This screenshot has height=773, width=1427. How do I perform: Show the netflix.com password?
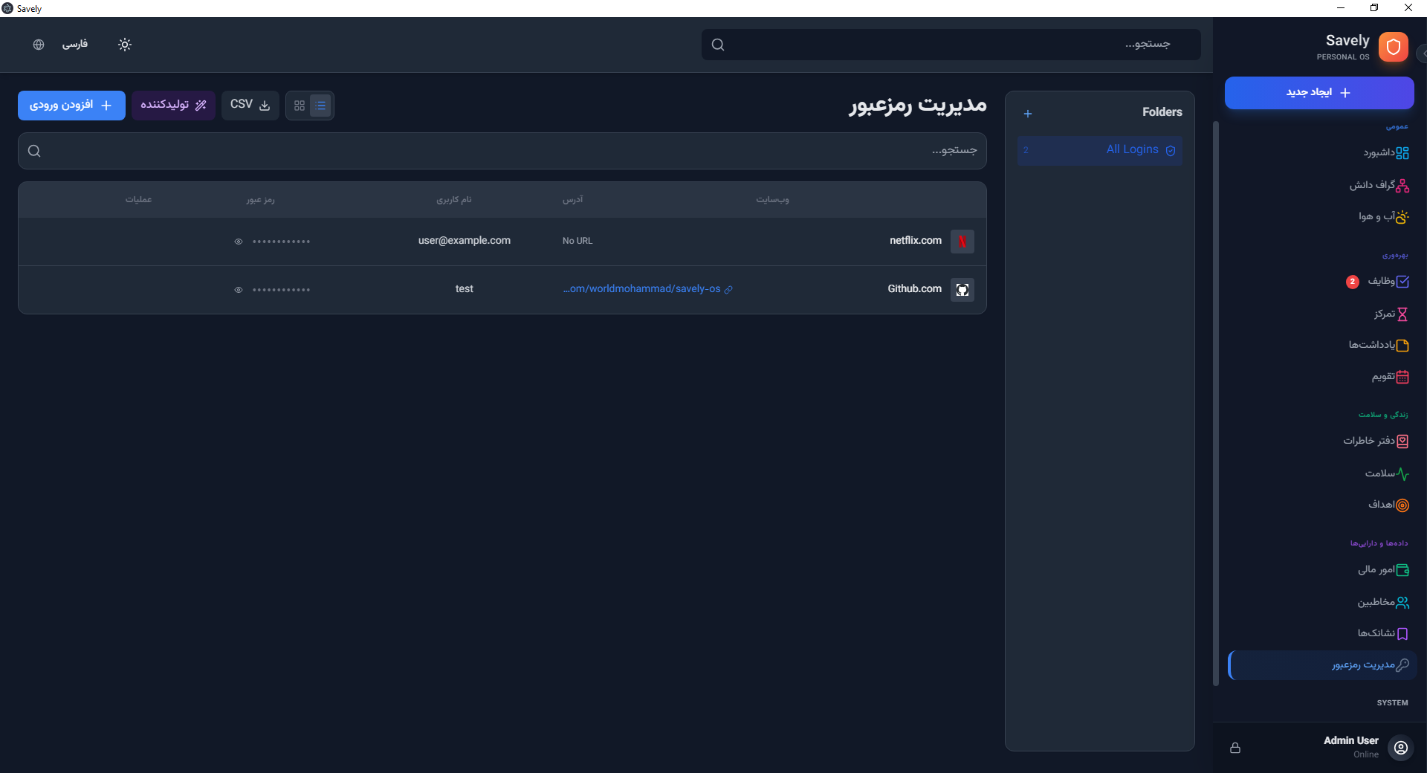click(x=239, y=242)
